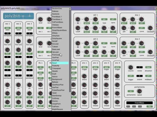Click the dca 1 pan knob
The image size is (157, 117).
pyautogui.click(x=124, y=28)
